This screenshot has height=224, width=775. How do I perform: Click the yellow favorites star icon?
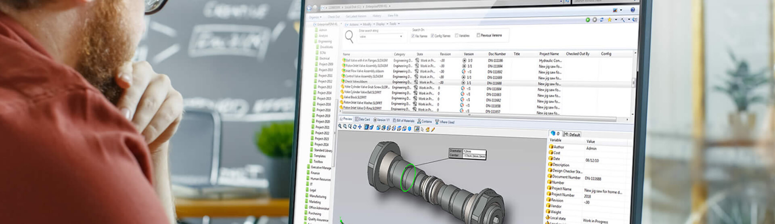pyautogui.click(x=610, y=20)
